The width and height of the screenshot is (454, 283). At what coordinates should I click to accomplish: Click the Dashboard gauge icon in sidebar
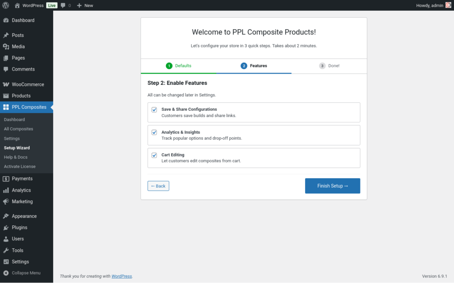click(6, 20)
